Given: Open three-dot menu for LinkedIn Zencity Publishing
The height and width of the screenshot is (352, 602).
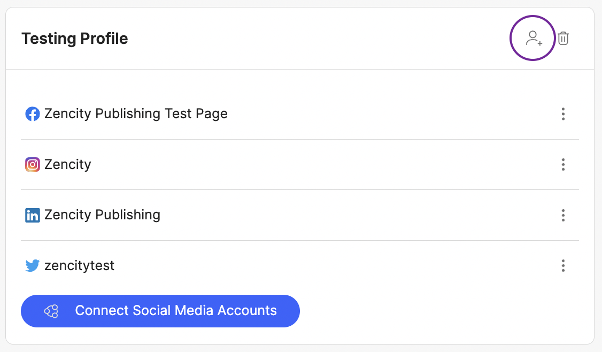Looking at the screenshot, I should pyautogui.click(x=563, y=215).
